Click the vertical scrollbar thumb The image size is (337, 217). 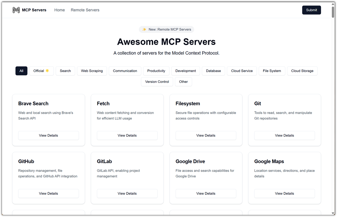[333, 12]
